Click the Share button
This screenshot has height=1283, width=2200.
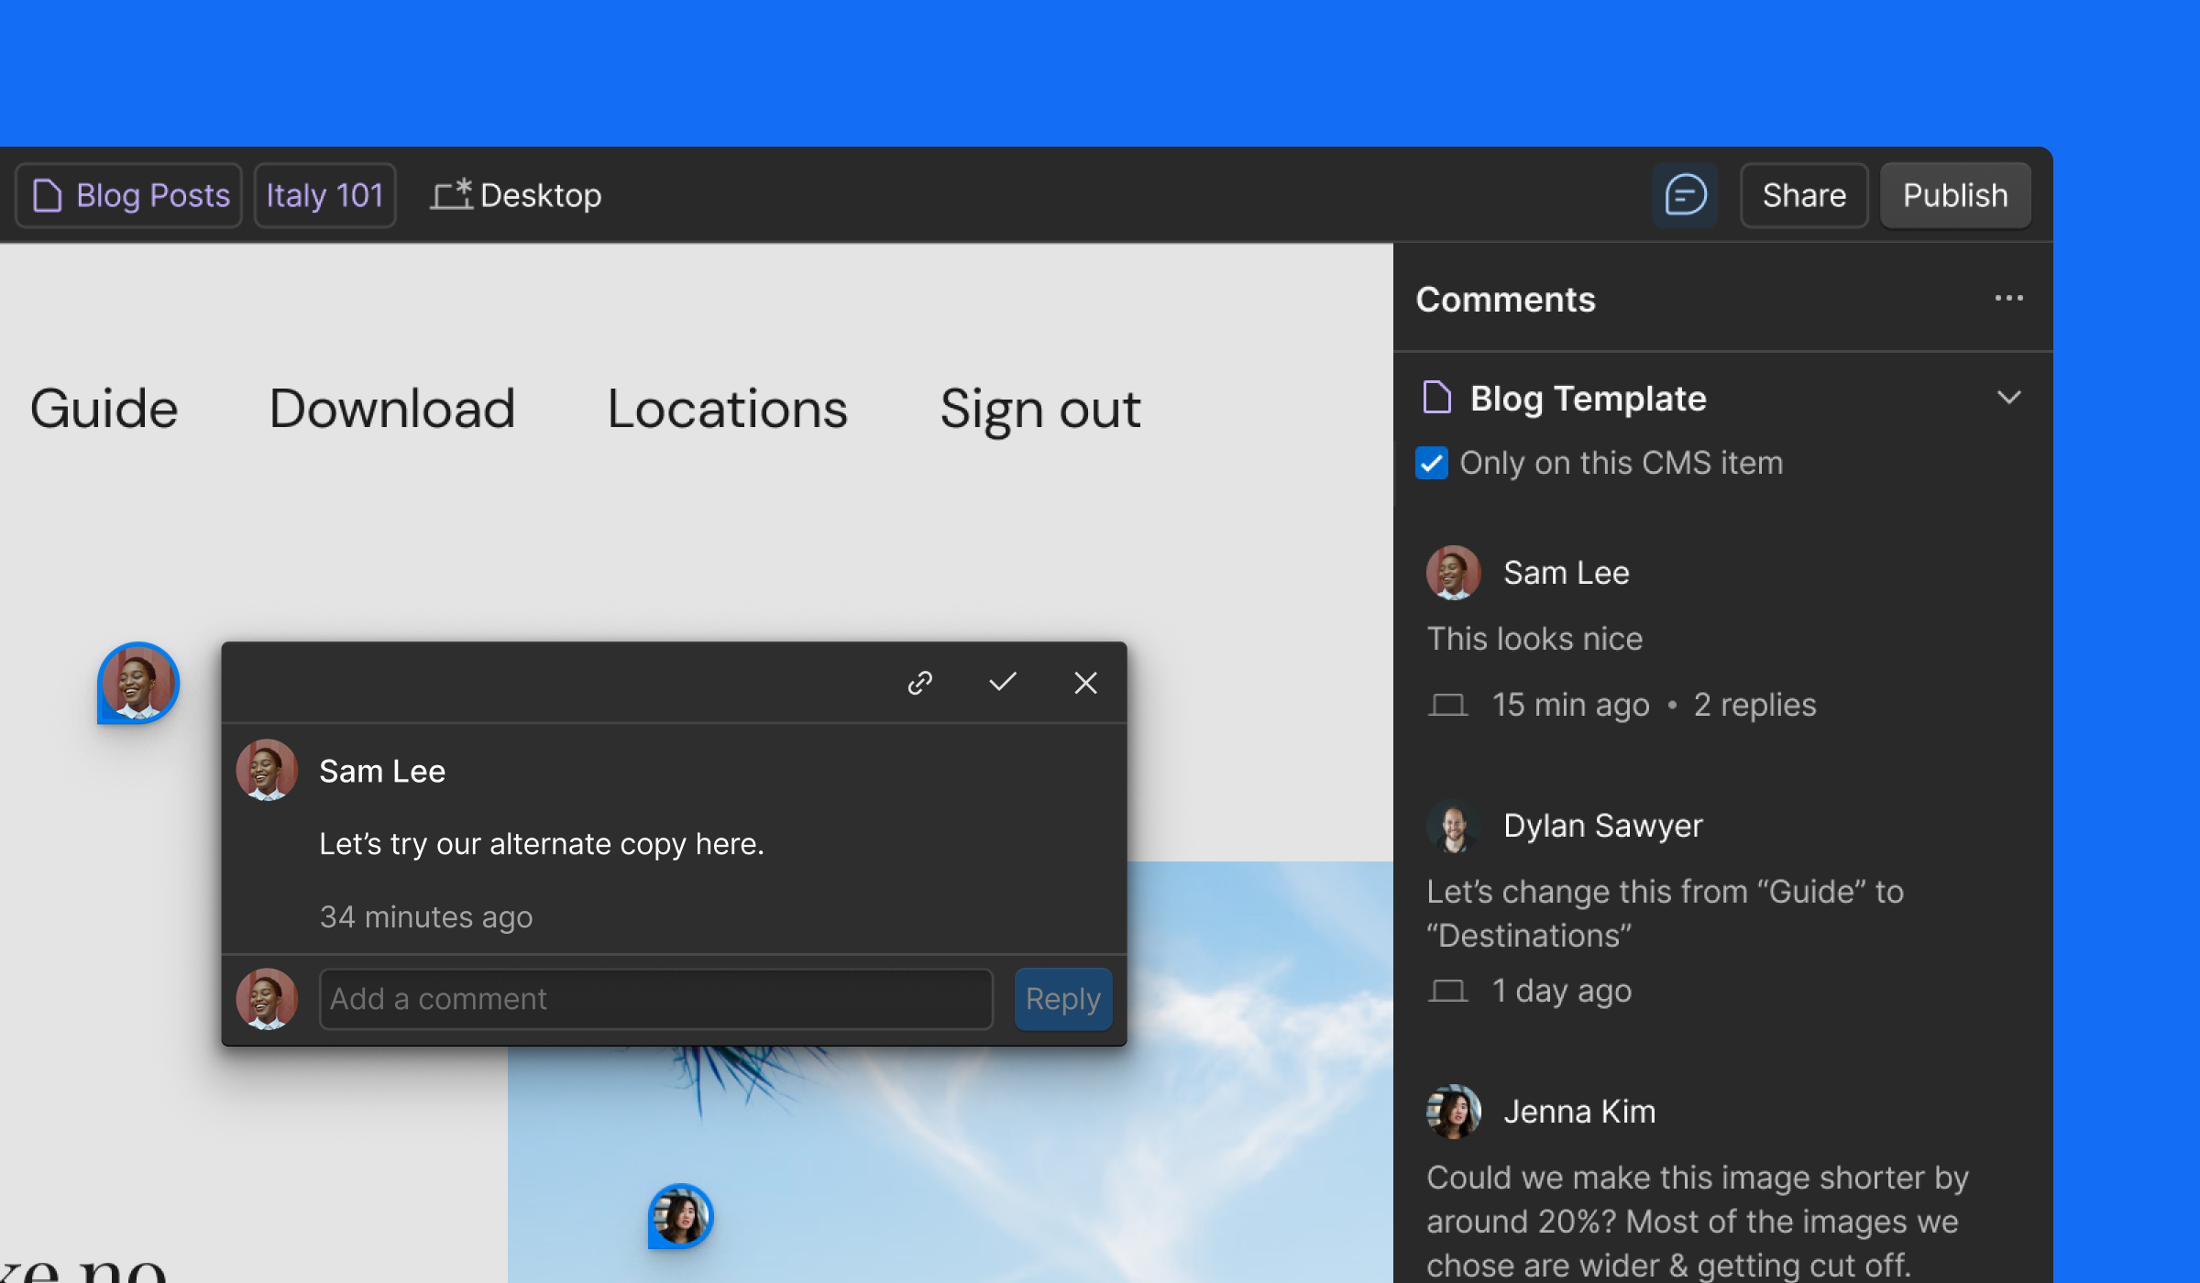[1803, 195]
